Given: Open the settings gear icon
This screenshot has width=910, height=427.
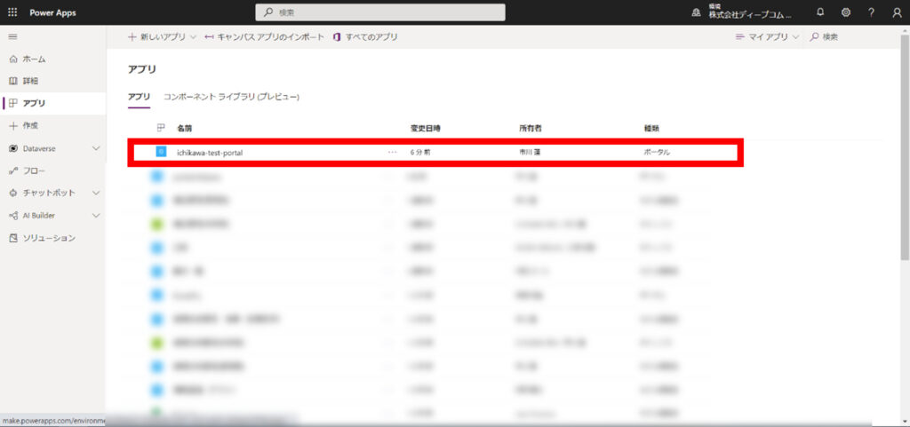Looking at the screenshot, I should 845,12.
